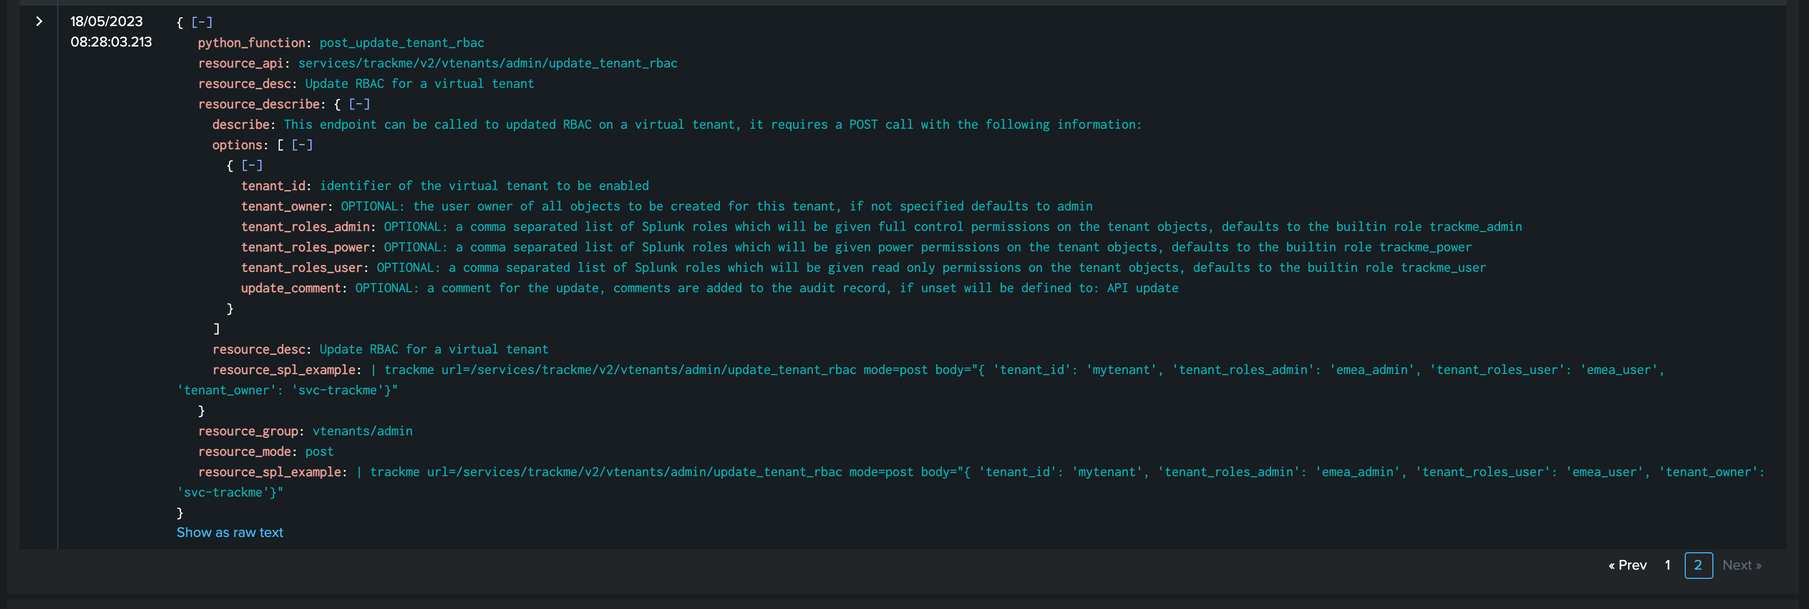The height and width of the screenshot is (609, 1809).
Task: Collapse the resource_describe object
Action: (x=359, y=105)
